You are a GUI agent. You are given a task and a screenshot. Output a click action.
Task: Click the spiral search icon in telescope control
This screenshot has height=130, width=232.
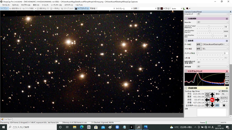[207, 95]
